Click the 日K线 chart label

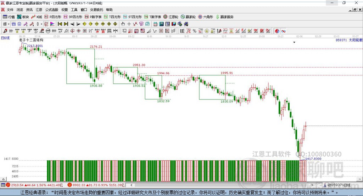coord(5,38)
